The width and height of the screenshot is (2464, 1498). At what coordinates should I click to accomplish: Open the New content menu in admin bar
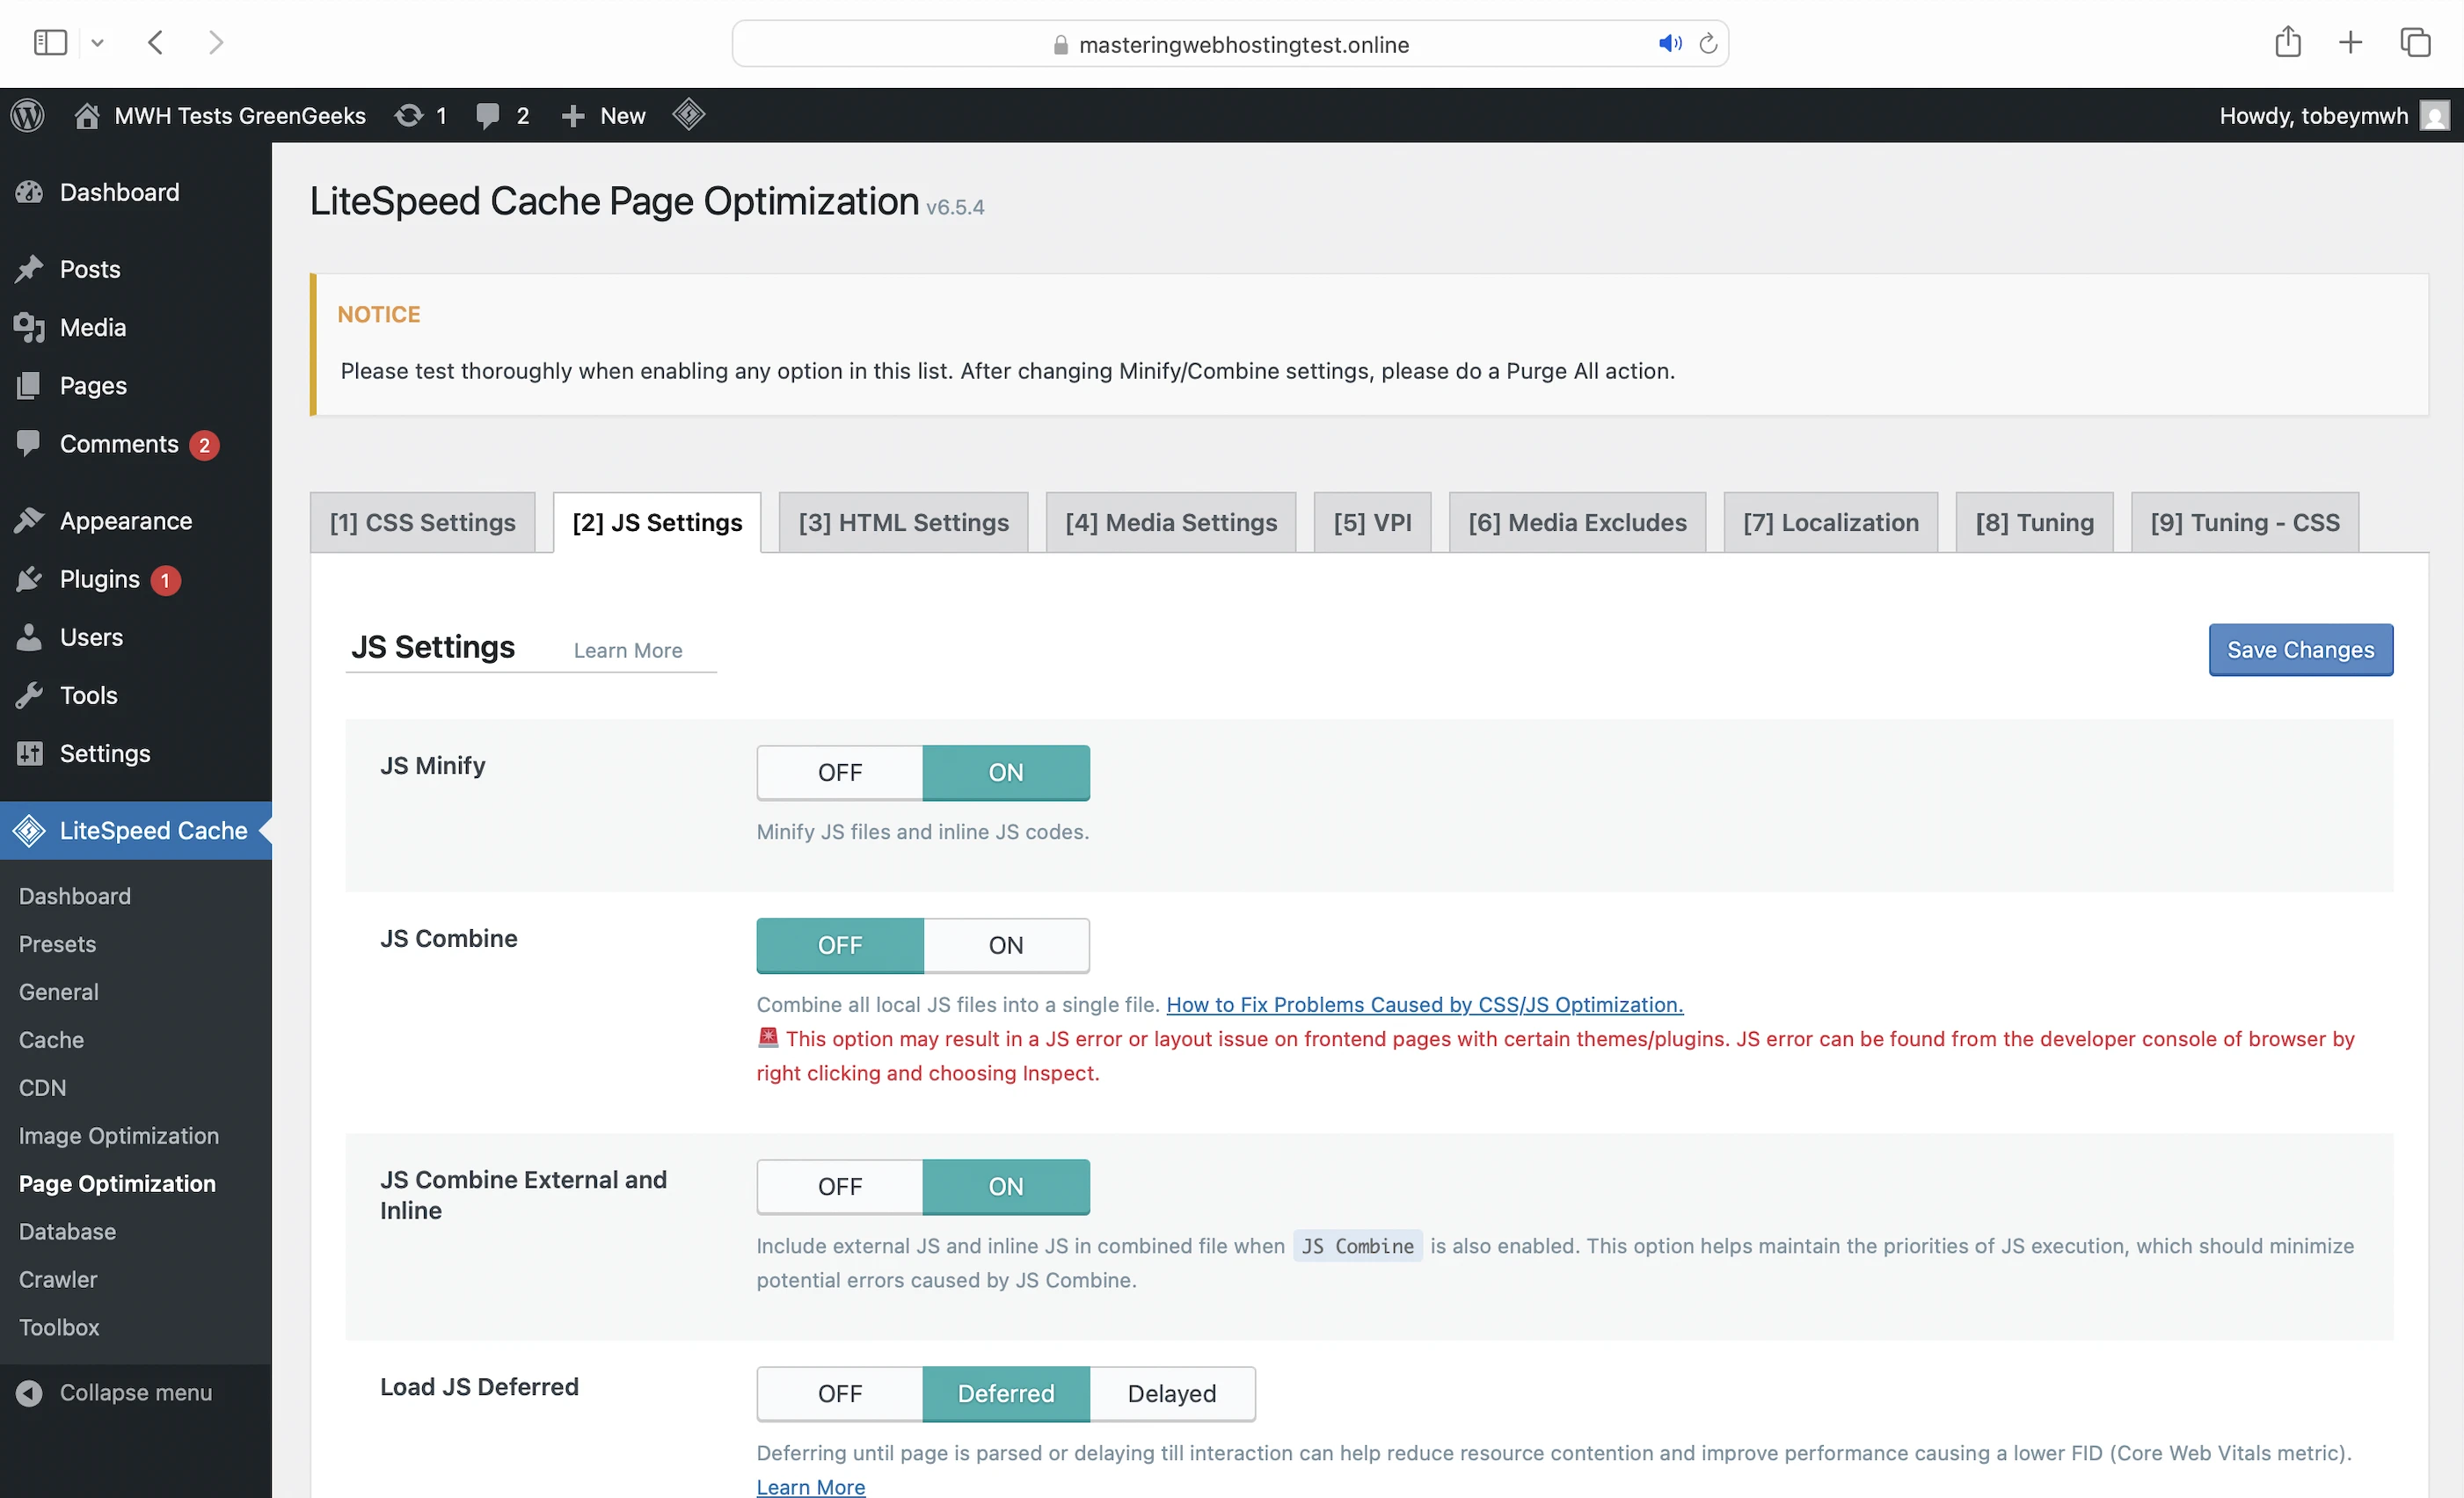[x=604, y=115]
